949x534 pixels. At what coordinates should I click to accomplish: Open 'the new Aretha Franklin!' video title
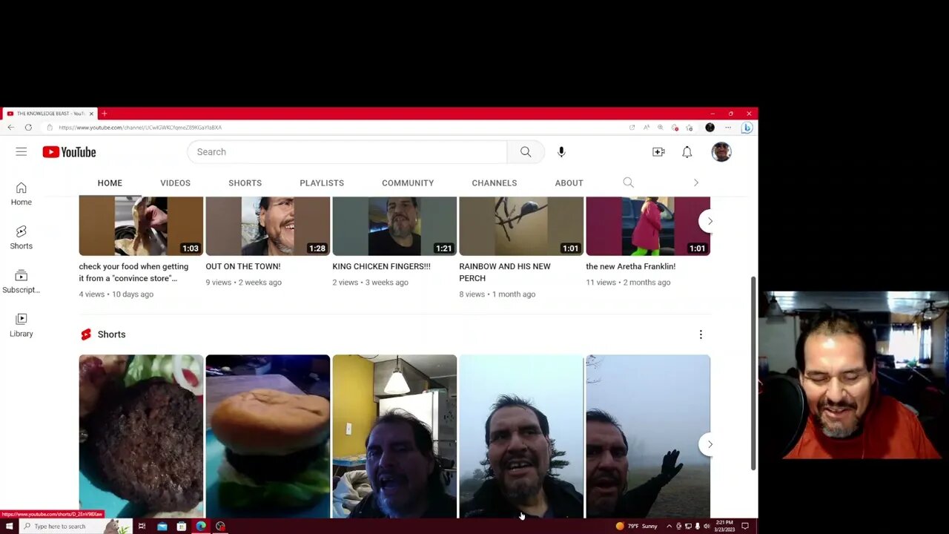coord(631,266)
